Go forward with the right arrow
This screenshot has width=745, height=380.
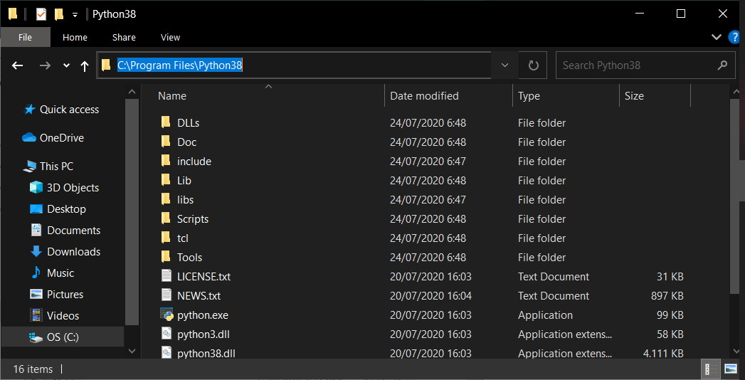pos(45,65)
